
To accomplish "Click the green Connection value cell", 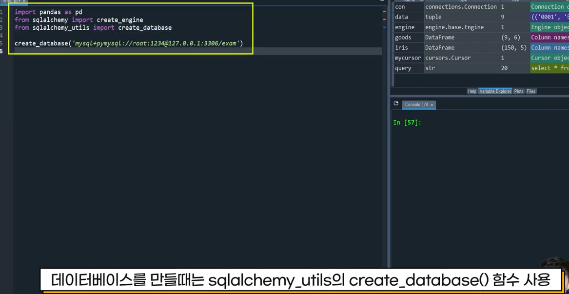I will coord(549,7).
